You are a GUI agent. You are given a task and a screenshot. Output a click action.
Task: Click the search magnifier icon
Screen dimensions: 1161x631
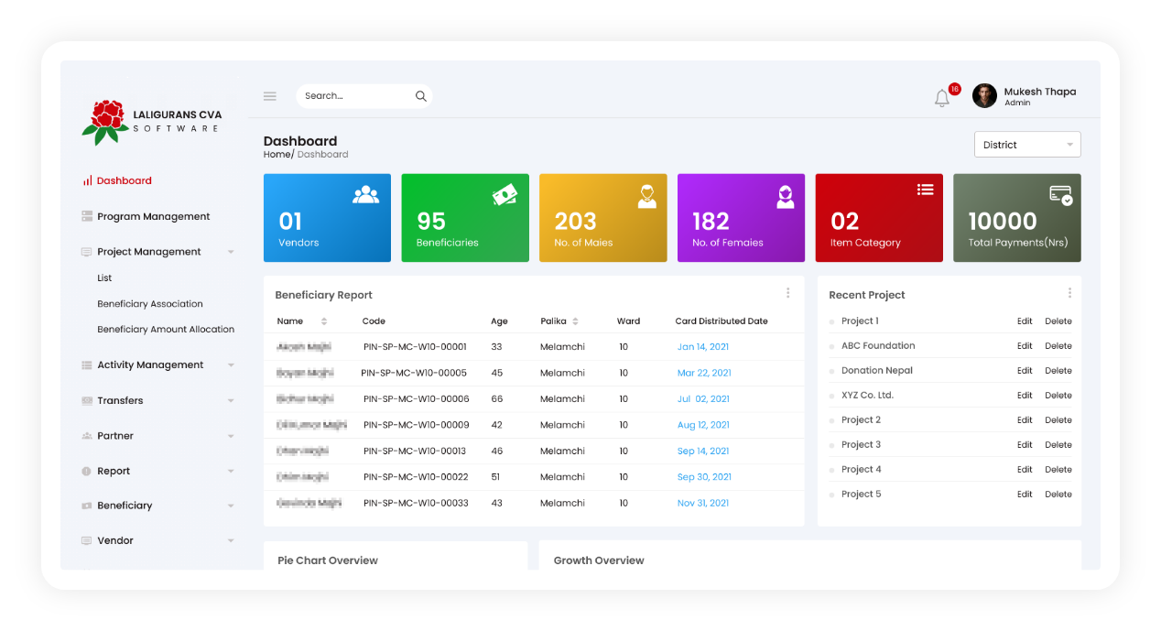click(420, 96)
